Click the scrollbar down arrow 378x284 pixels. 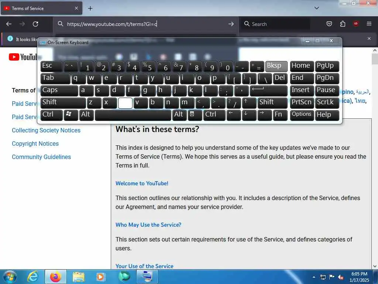(375, 266)
